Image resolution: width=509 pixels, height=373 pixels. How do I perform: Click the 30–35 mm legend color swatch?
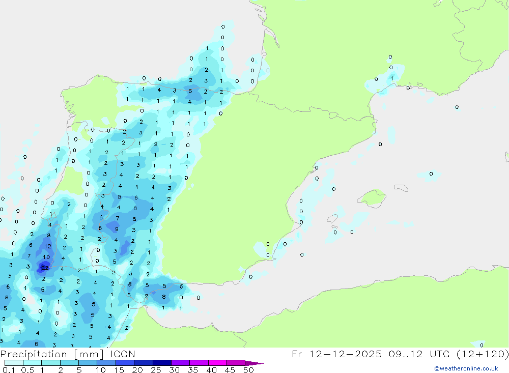coord(181,363)
